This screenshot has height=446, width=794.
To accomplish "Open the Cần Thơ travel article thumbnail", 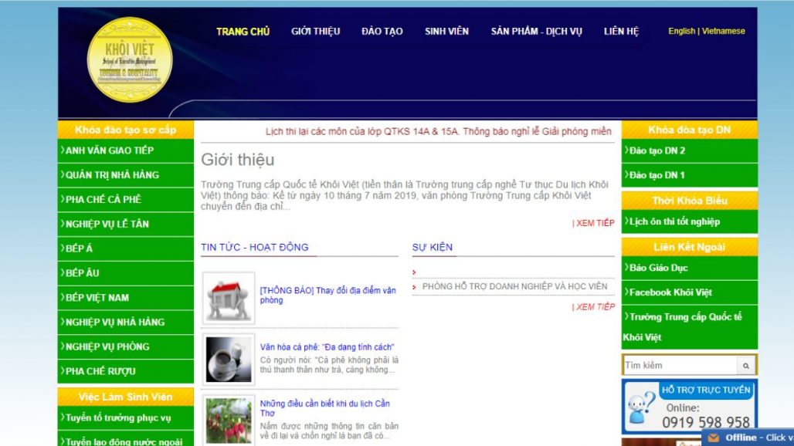I will click(x=229, y=421).
